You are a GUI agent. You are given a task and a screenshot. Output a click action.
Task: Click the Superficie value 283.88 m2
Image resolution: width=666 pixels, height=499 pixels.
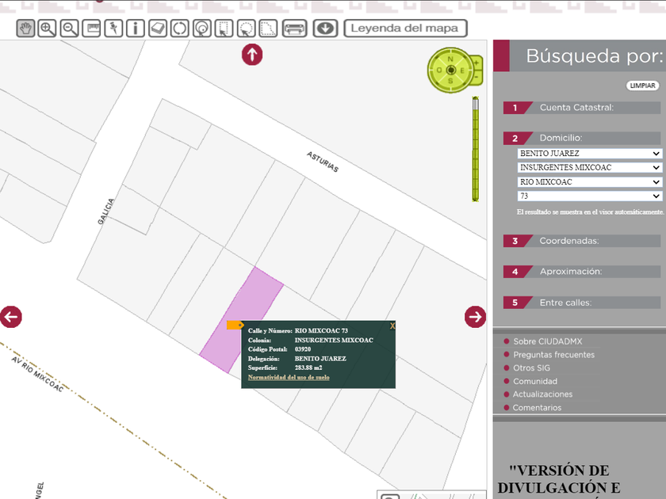click(x=308, y=368)
